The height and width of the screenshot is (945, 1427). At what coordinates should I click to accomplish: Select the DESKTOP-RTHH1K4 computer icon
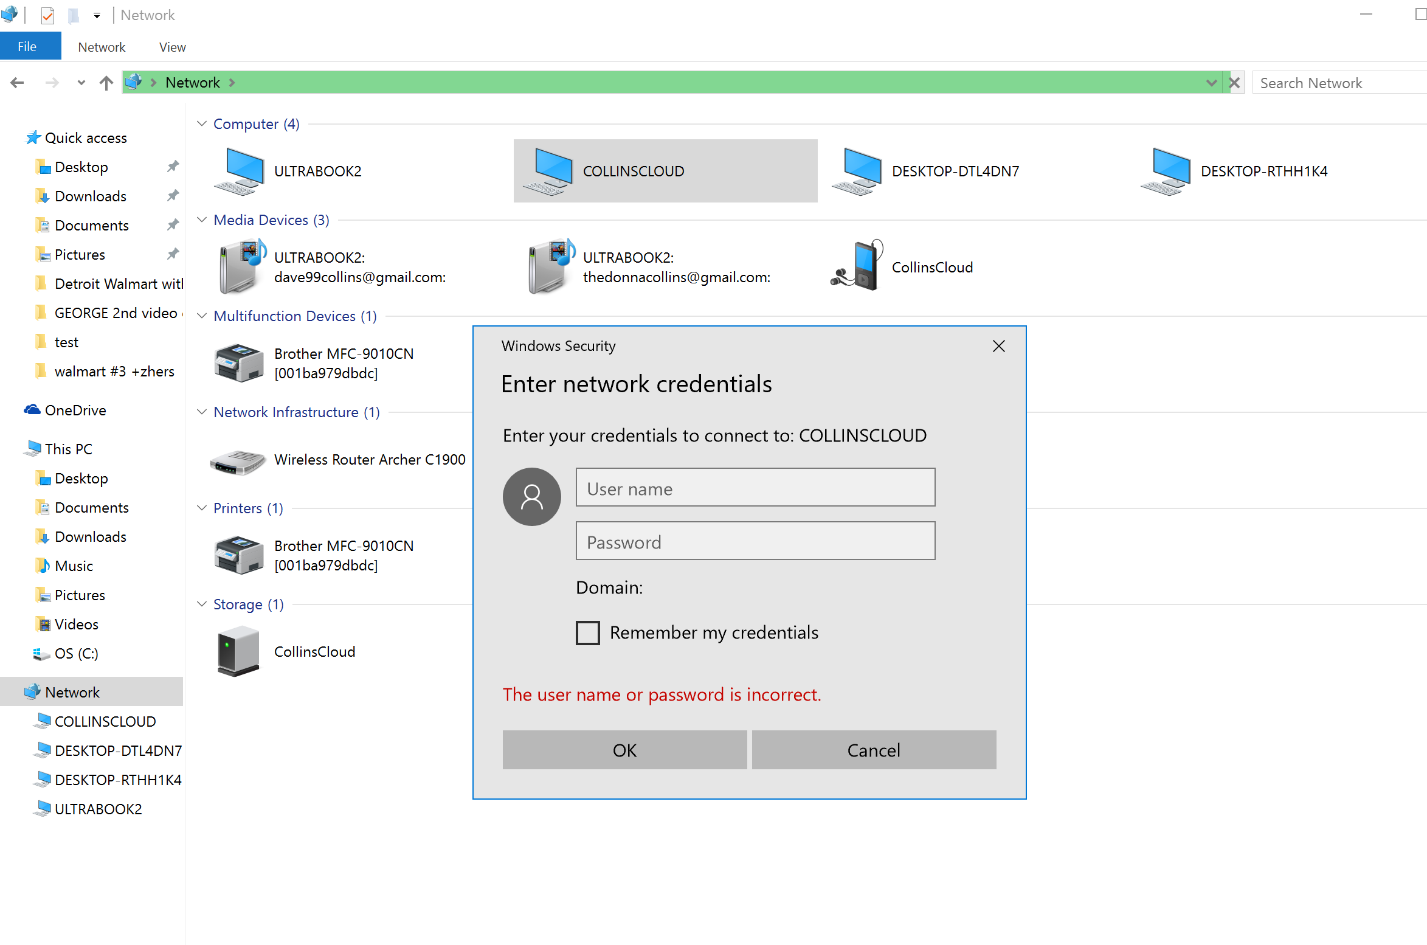coord(1167,171)
